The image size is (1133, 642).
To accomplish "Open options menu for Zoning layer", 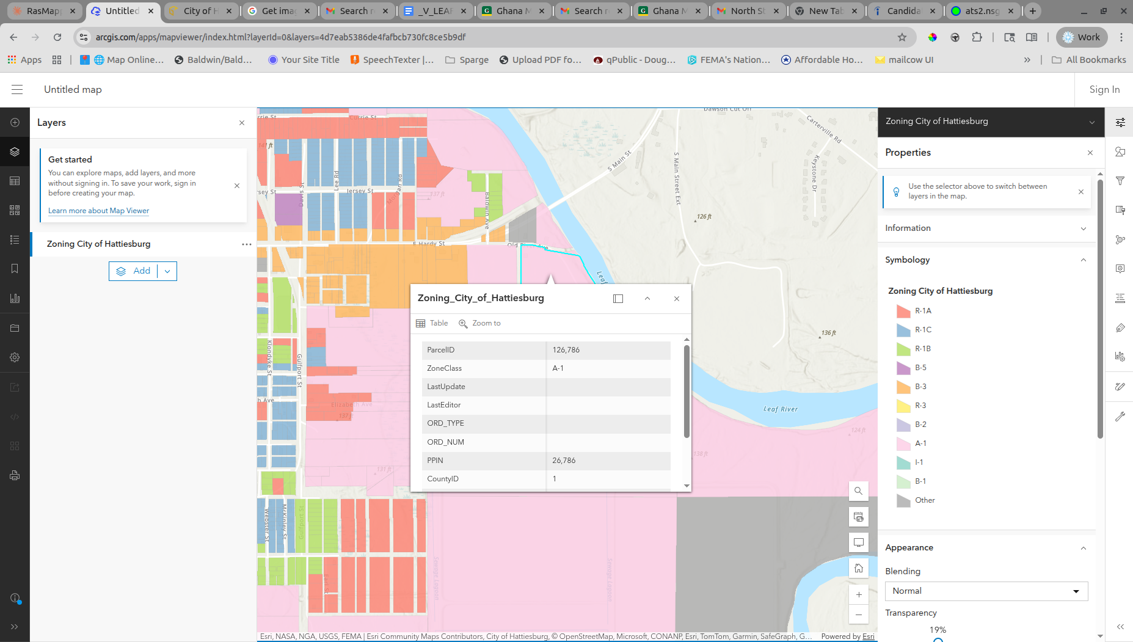I will 246,244.
